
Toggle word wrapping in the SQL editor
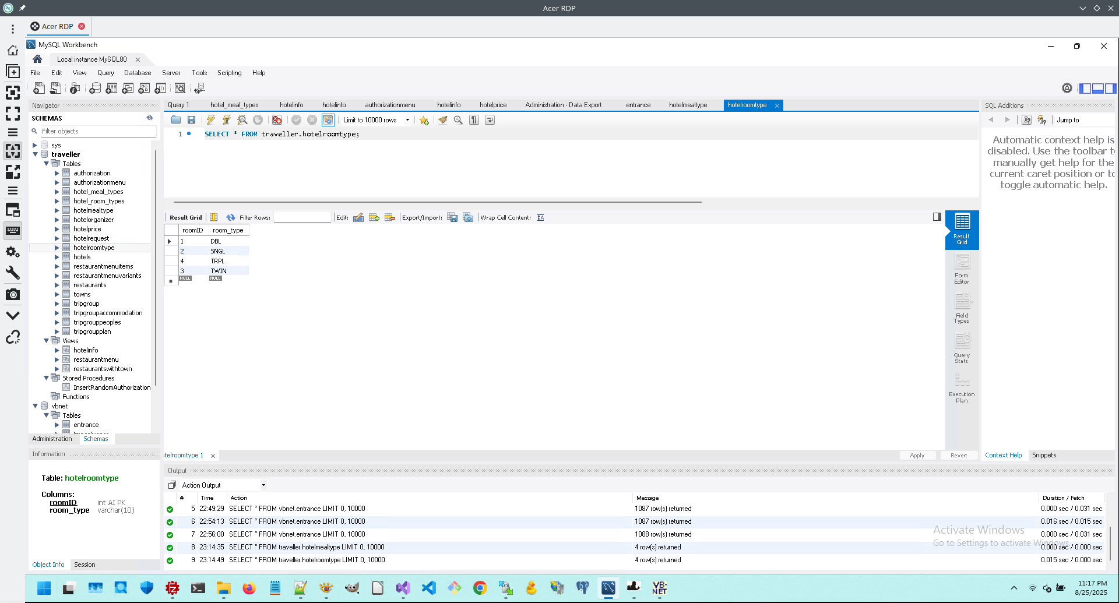coord(490,120)
